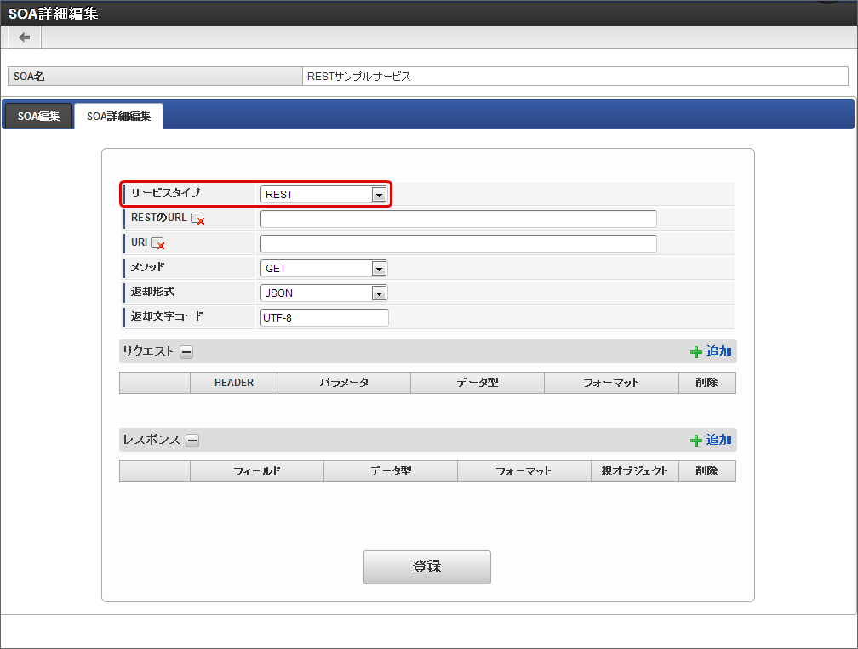Viewport: 858px width, 649px height.
Task: Focus the RESTのURL input field
Action: coord(459,219)
